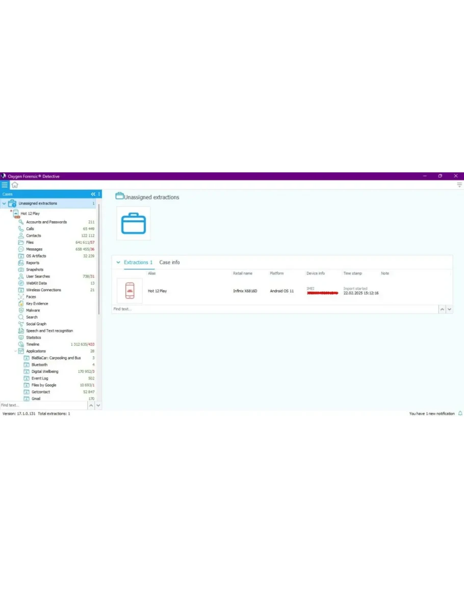The width and height of the screenshot is (464, 589).
Task: Select the Malware section icon
Action: 21,310
